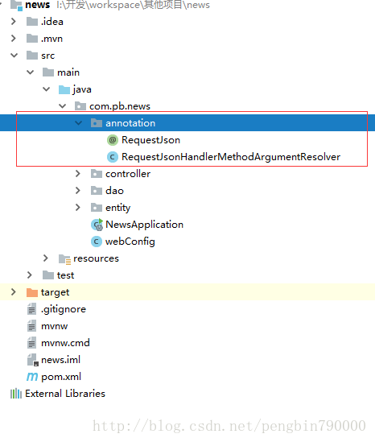
Task: Open the RequestJson file
Action: (150, 140)
